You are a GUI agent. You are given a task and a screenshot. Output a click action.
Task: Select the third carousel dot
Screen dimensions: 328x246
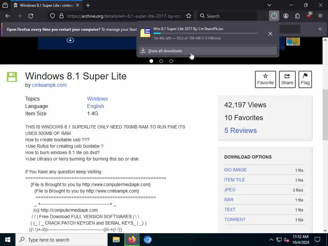pyautogui.click(x=171, y=61)
